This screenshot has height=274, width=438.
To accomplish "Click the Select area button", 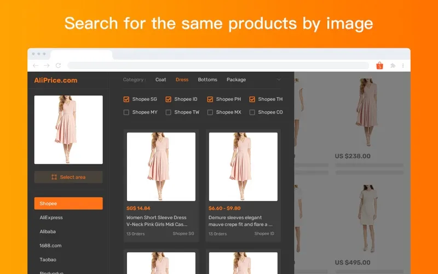I will 68,177.
